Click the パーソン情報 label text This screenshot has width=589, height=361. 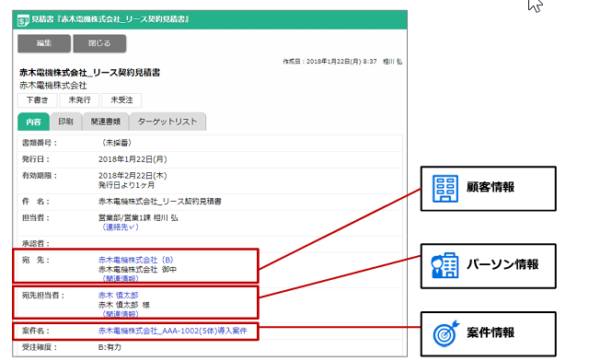(x=502, y=264)
